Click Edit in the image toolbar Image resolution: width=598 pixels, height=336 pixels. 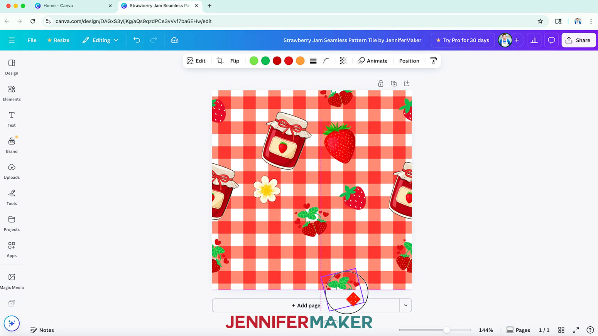(x=196, y=61)
